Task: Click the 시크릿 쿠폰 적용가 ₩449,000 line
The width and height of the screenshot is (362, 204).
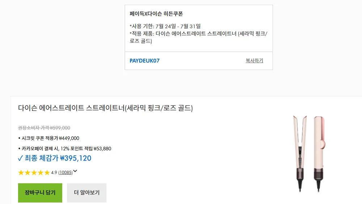Action: pyautogui.click(x=49, y=138)
